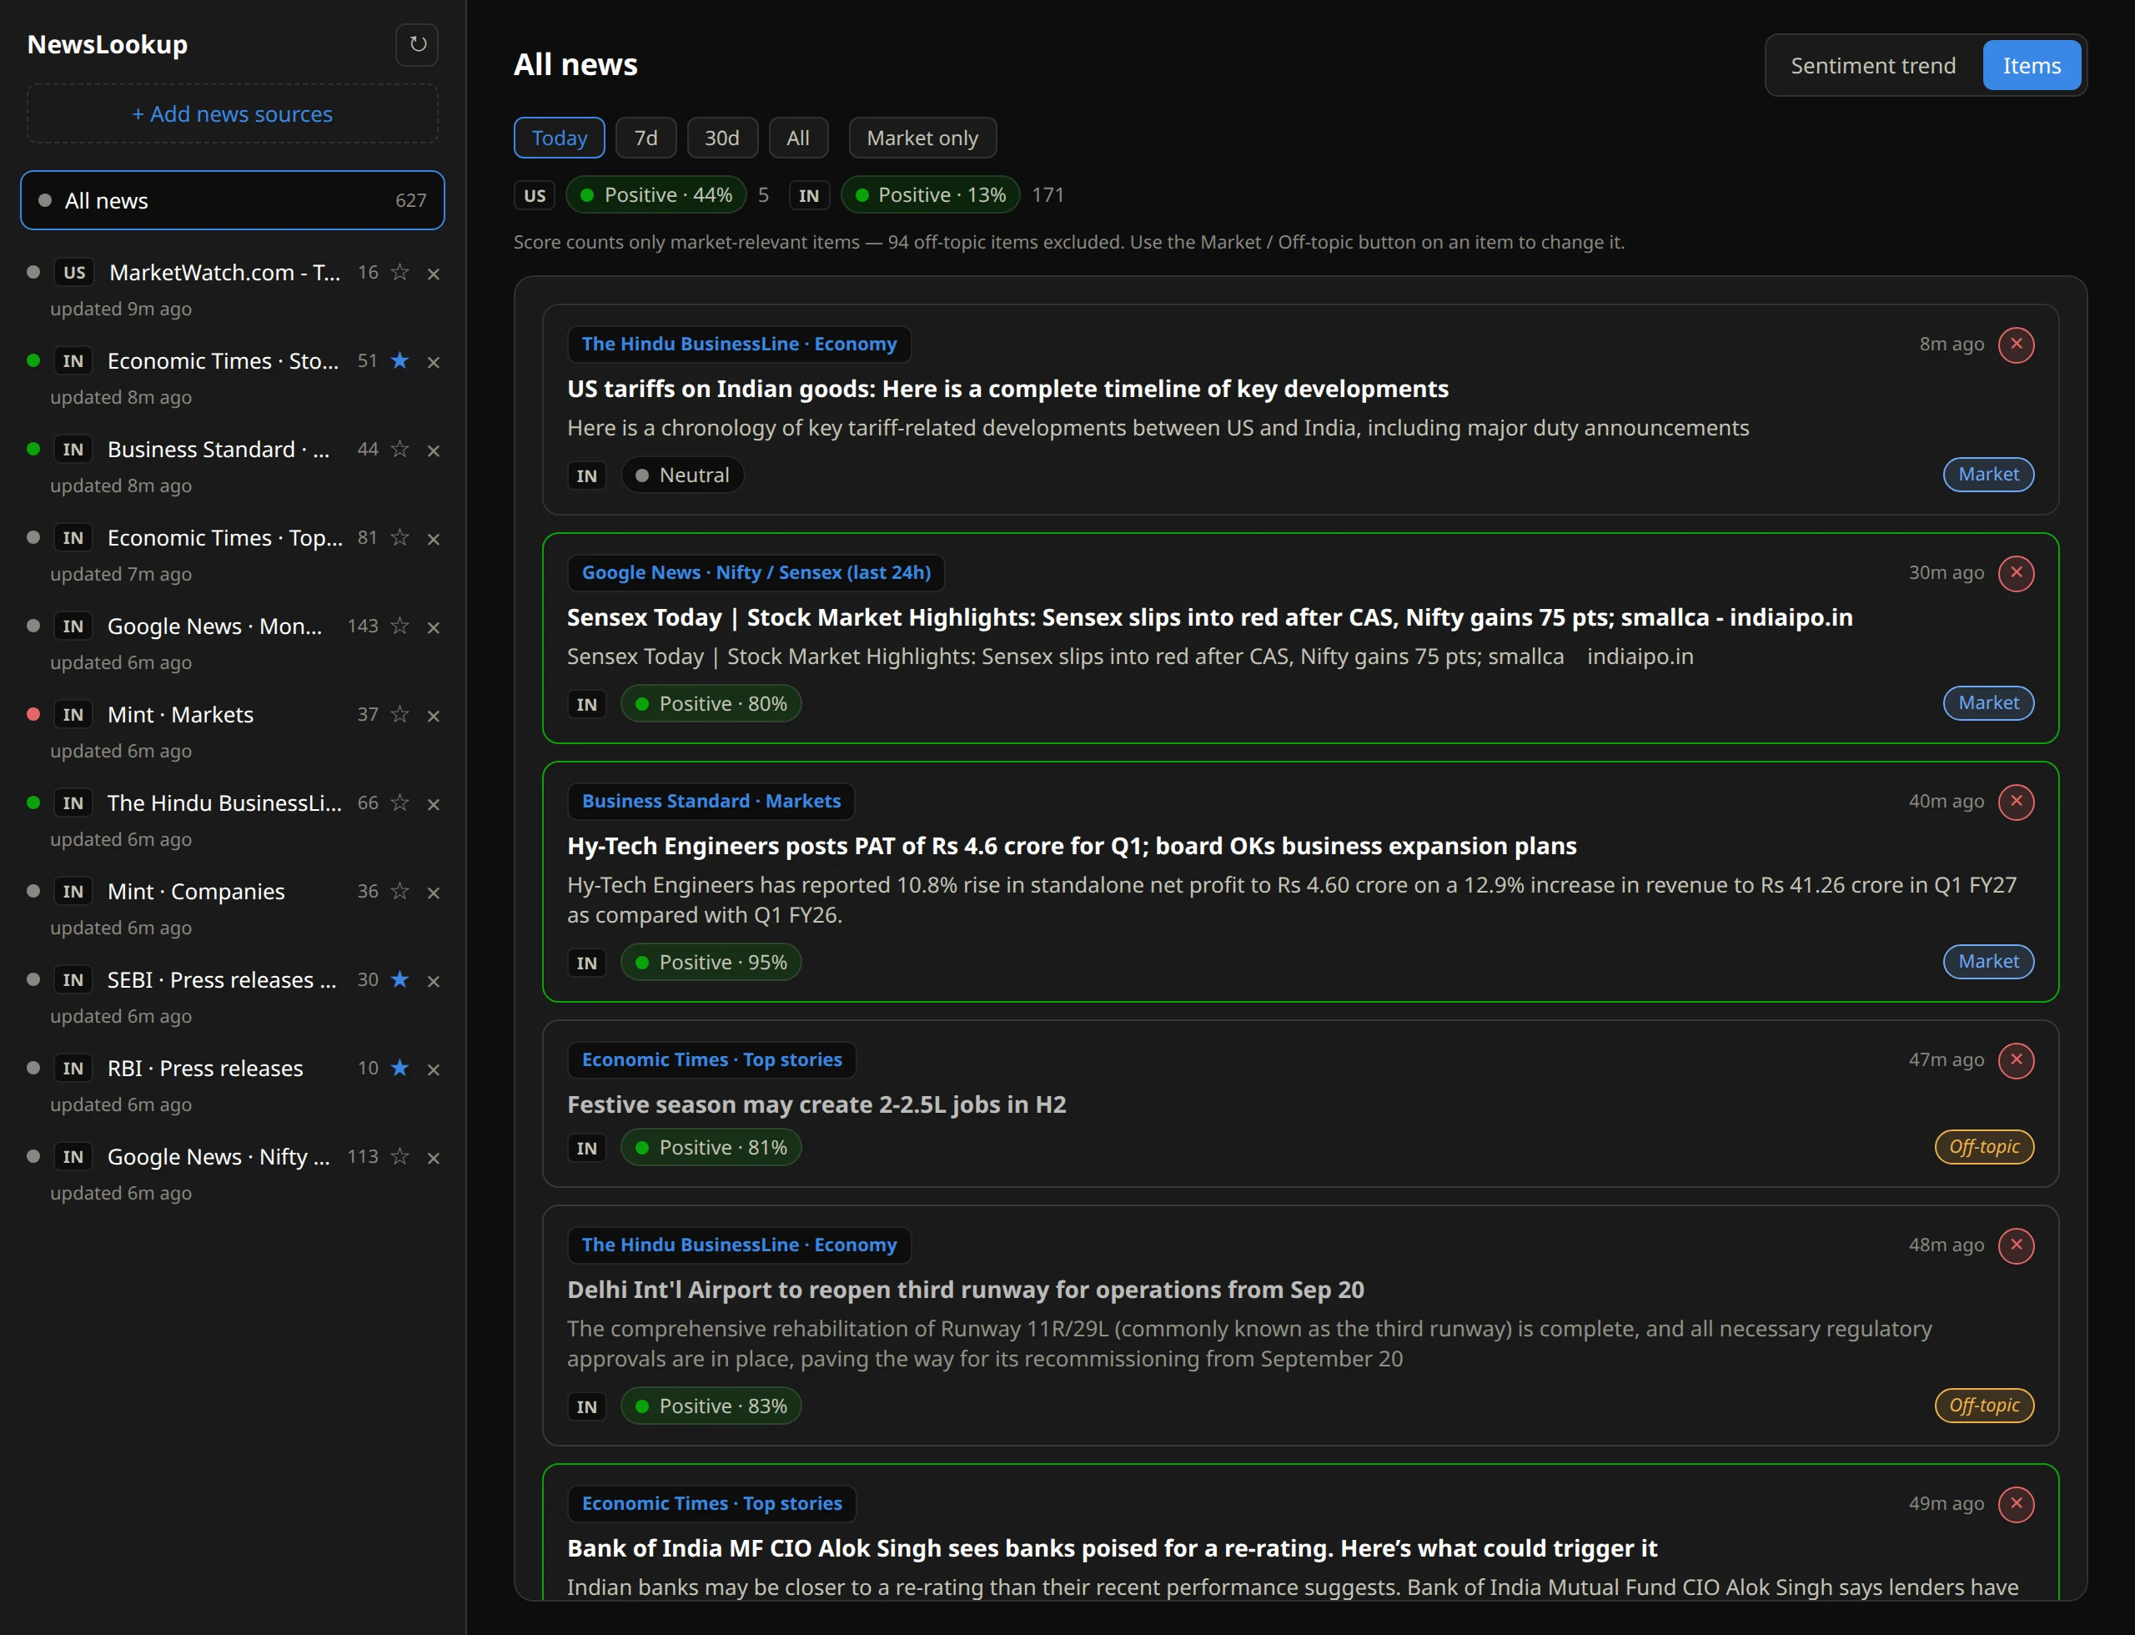
Task: Star the MarketWatch.com source
Action: pos(400,273)
